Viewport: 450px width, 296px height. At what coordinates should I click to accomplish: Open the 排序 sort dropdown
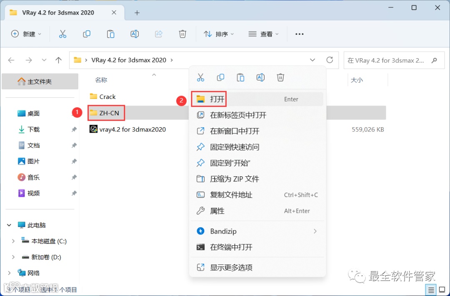[219, 34]
